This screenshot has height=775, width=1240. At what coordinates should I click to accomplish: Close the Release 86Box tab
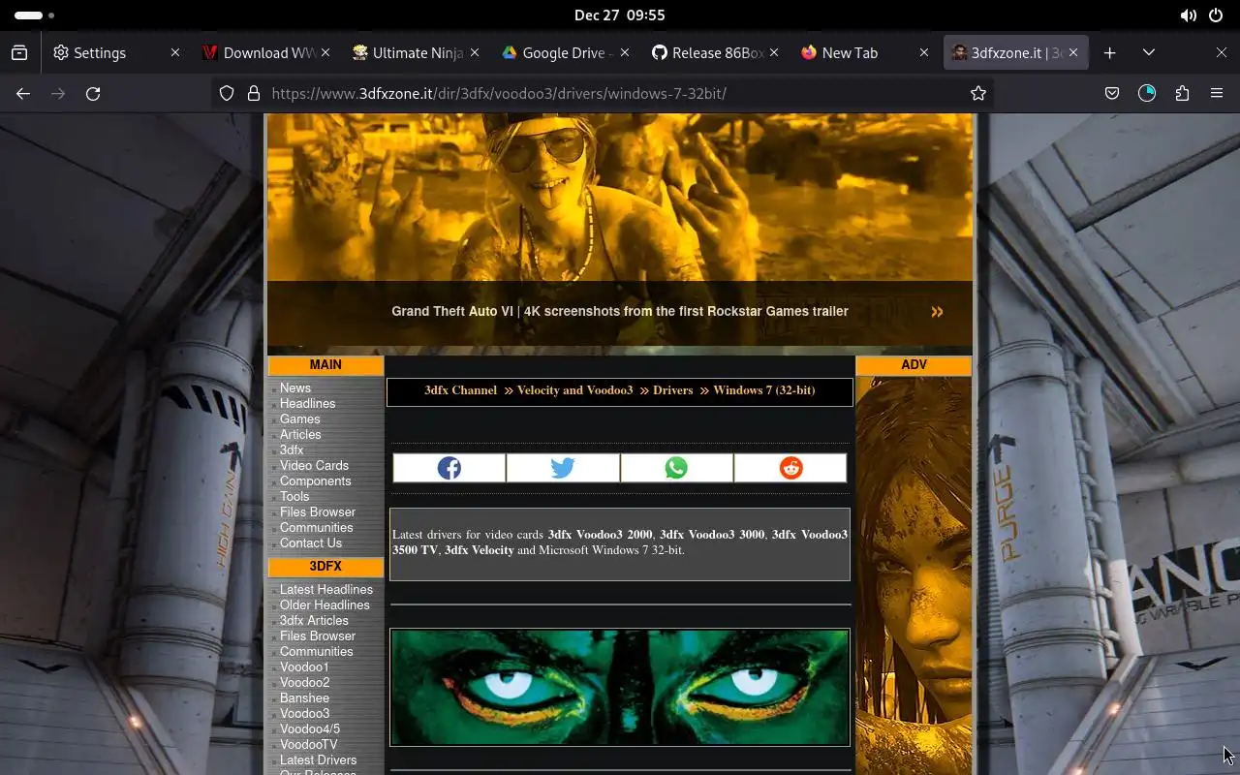click(x=774, y=53)
